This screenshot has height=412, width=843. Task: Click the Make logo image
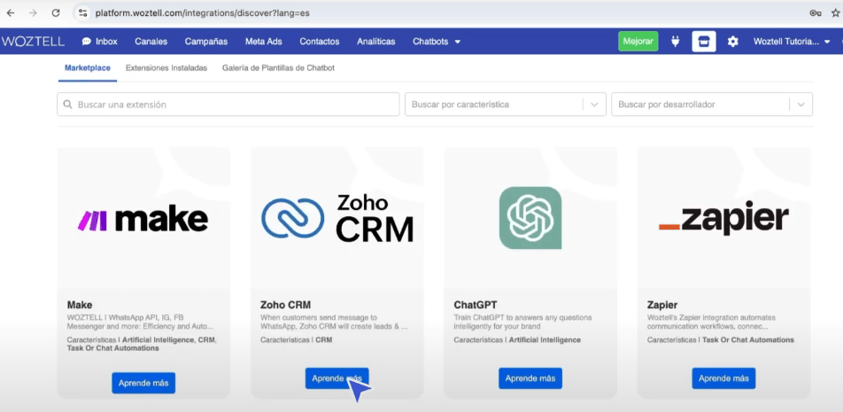click(143, 220)
